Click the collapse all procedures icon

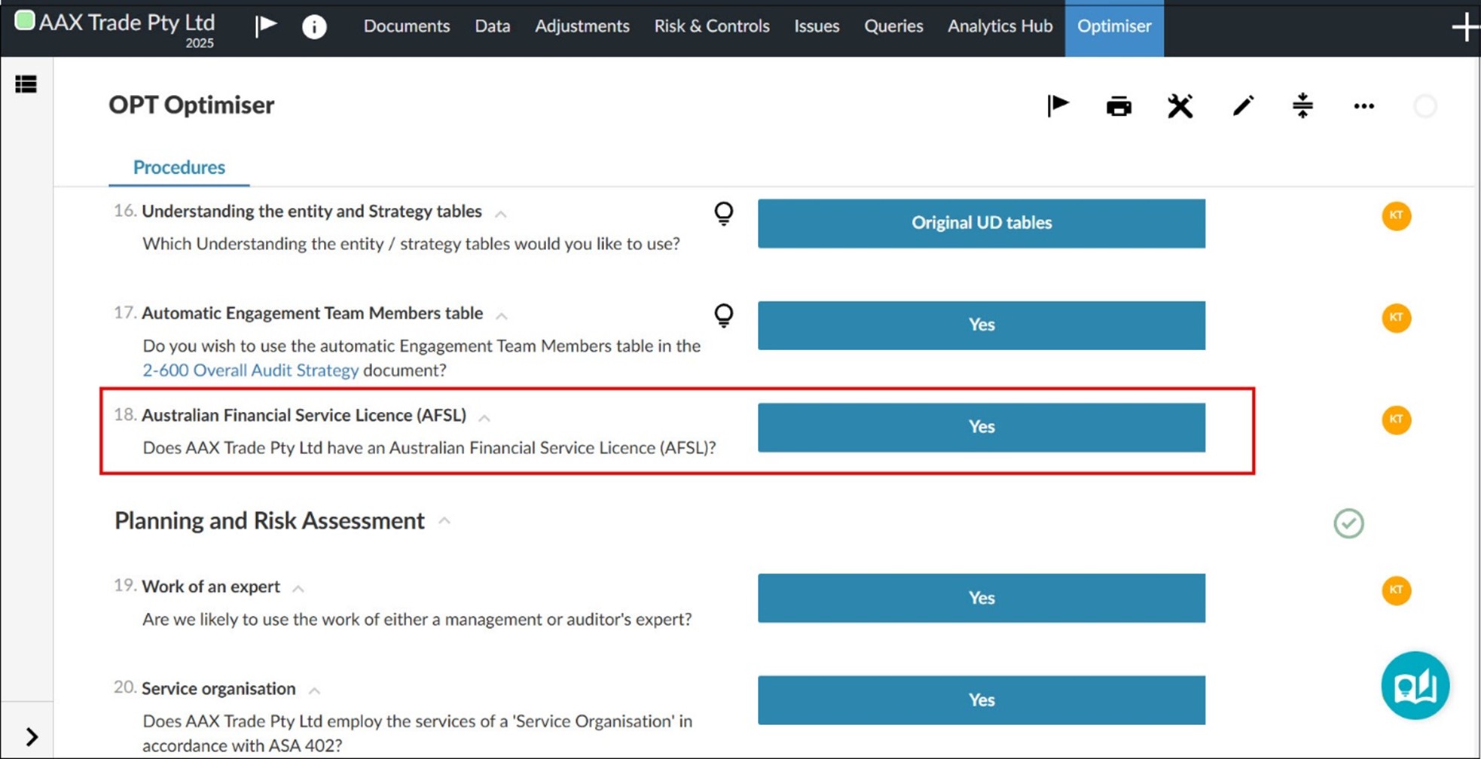coord(1302,105)
